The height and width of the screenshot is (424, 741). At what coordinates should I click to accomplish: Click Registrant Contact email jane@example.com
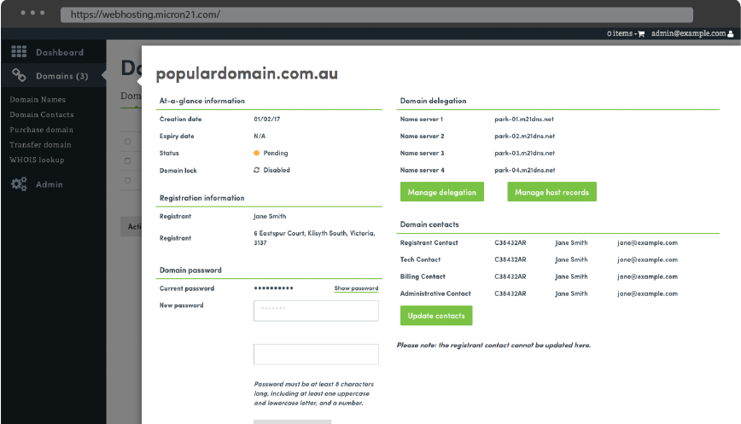click(x=647, y=242)
